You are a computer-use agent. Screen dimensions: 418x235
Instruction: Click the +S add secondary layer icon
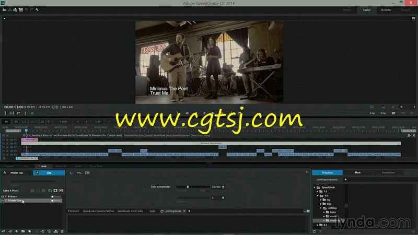tap(10, 231)
